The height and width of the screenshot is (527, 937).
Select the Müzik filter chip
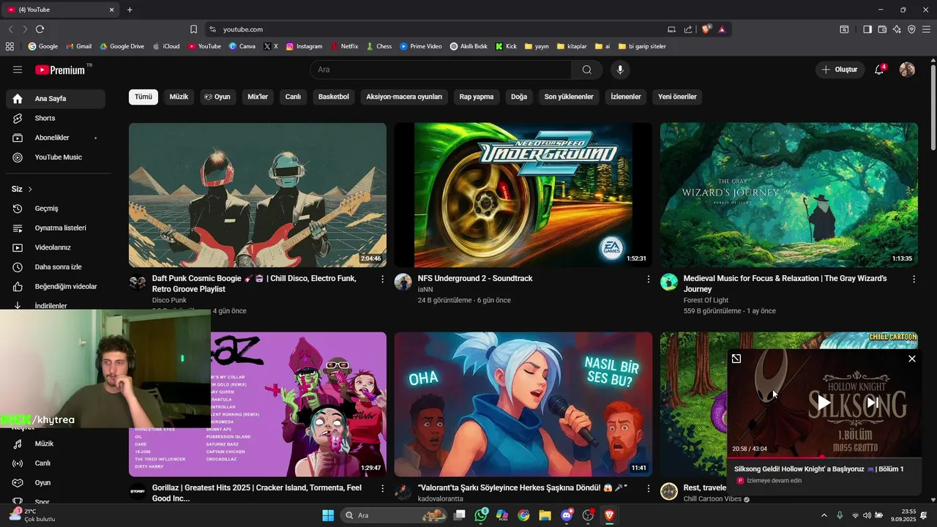point(179,97)
